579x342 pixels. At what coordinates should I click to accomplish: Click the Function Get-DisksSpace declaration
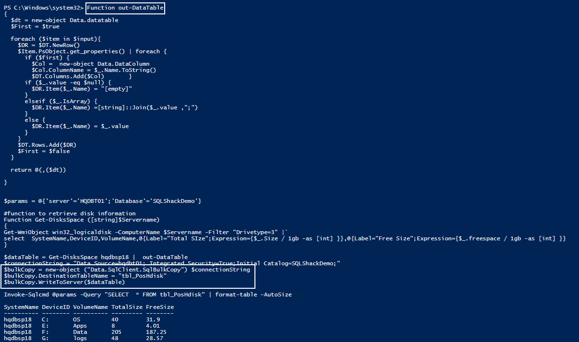(x=82, y=220)
